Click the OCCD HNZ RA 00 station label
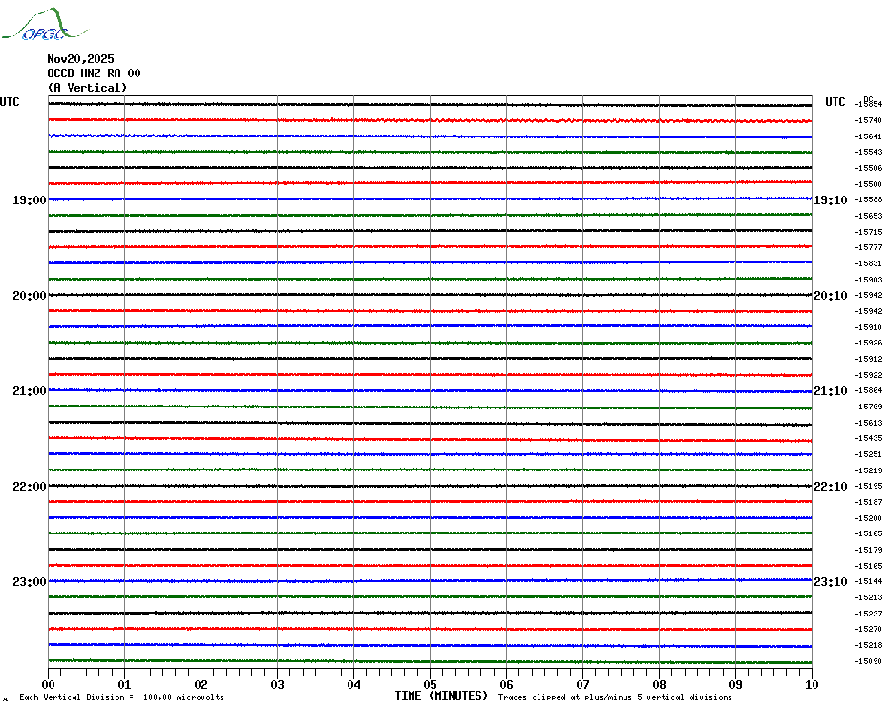The height and width of the screenshot is (710, 888). pos(94,73)
